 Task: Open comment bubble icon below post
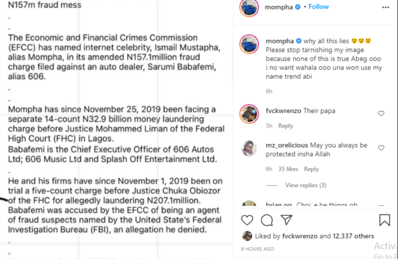click(x=267, y=220)
